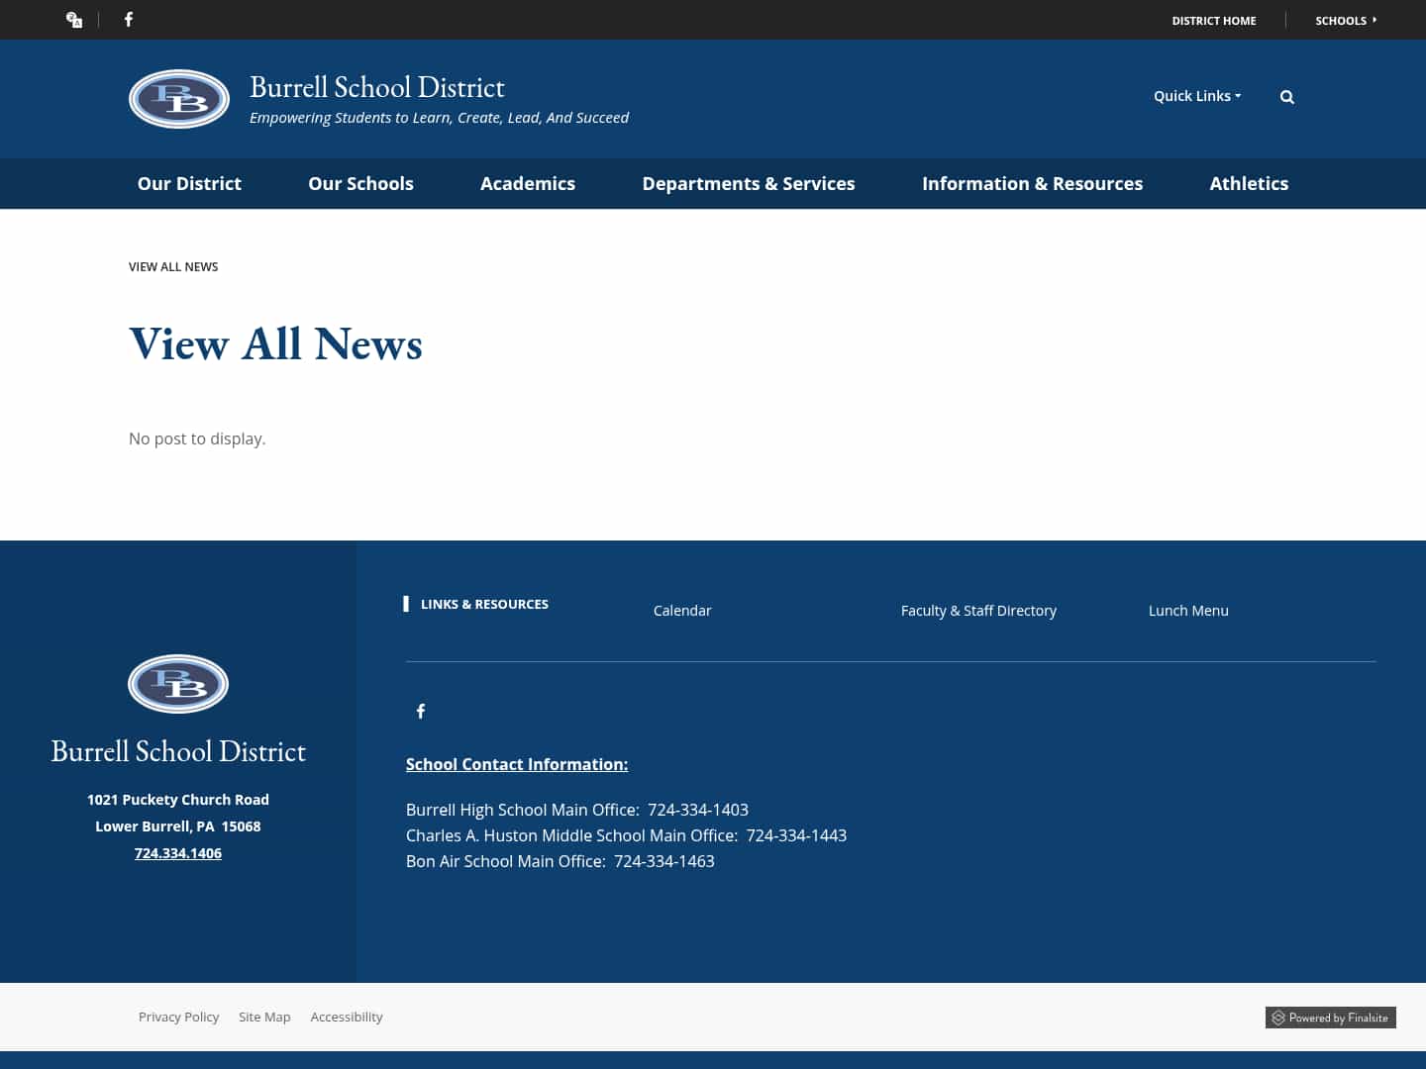Open the Lunch Menu link
1426x1069 pixels.
1188,611
